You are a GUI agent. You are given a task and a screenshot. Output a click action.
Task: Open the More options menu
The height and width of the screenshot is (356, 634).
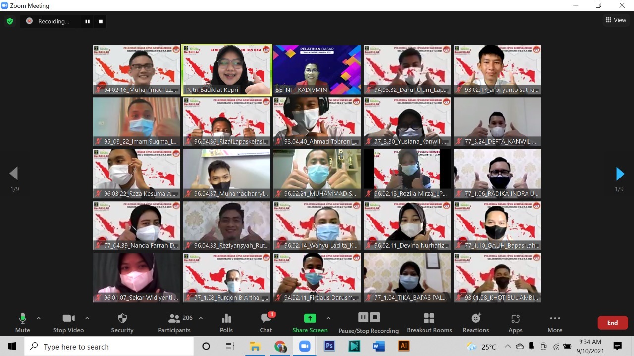[x=555, y=323]
